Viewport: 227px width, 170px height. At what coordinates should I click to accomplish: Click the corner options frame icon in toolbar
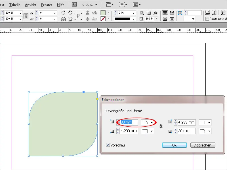[180, 13]
